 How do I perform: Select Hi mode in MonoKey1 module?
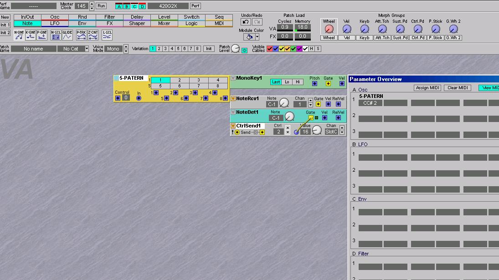(x=298, y=82)
